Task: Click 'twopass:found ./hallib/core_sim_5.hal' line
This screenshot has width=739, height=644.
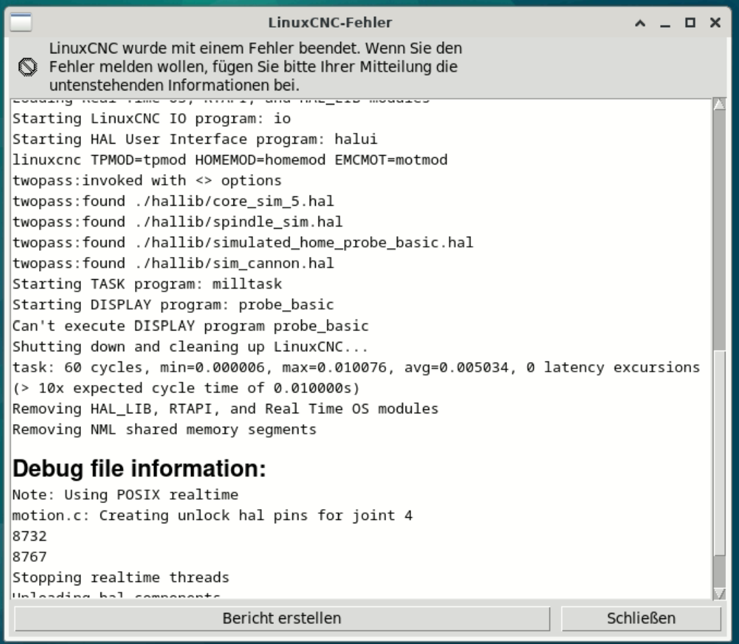Action: pos(173,201)
